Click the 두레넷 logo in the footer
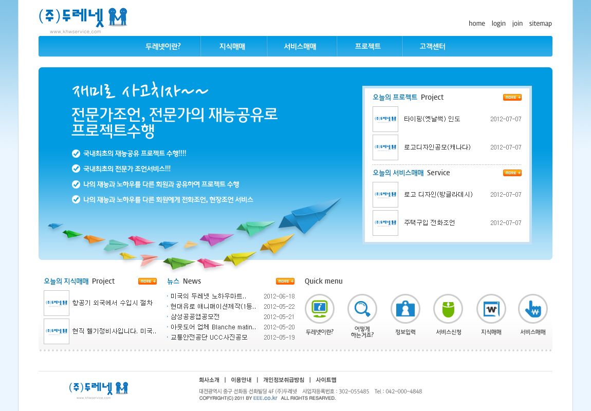 click(x=98, y=388)
